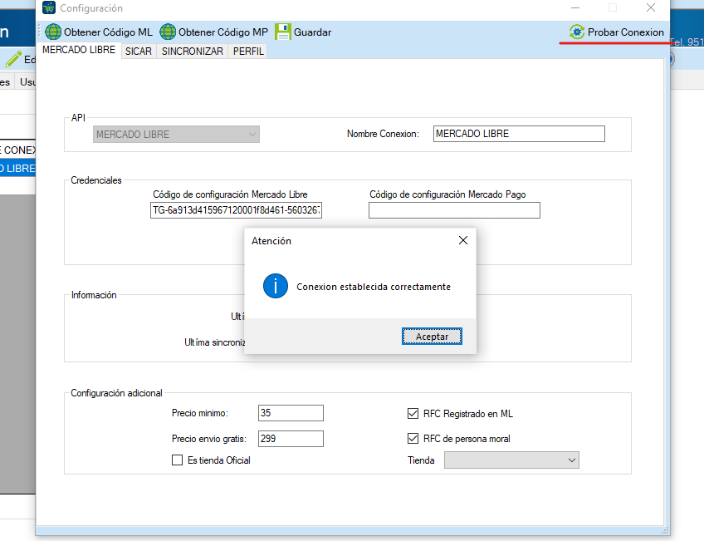Click the Obtener Código MP globe icon
The width and height of the screenshot is (704, 541).
click(x=168, y=32)
